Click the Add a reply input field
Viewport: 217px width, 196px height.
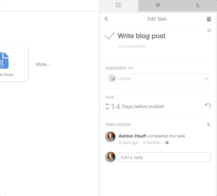[164, 157]
